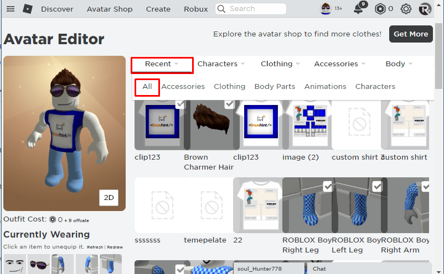Select the ROBLOX Boy Right Leg item

307,205
